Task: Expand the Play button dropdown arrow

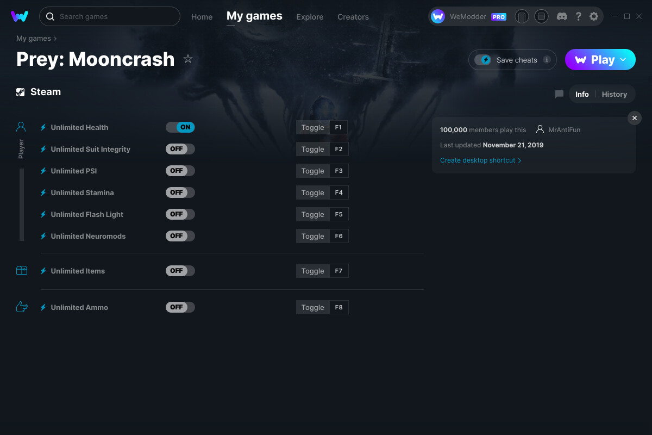Action: coord(623,60)
